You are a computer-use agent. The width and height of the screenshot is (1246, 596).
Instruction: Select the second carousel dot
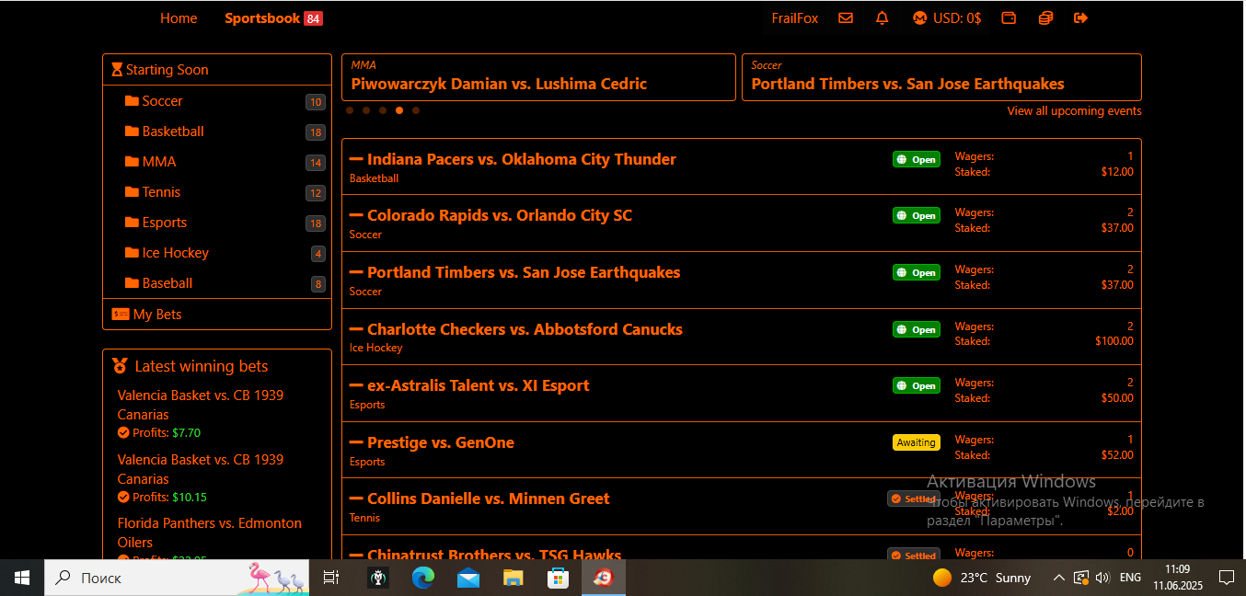point(366,110)
